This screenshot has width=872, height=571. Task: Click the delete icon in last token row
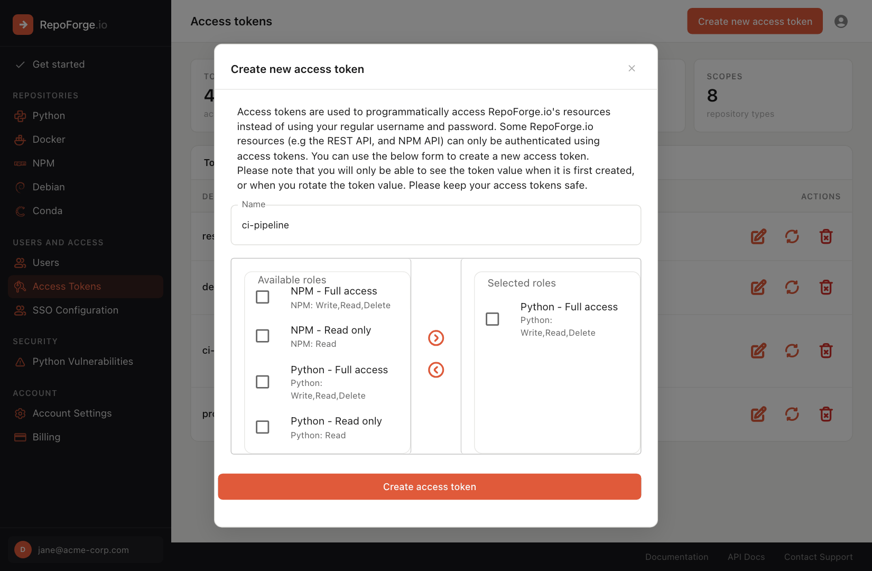826,414
